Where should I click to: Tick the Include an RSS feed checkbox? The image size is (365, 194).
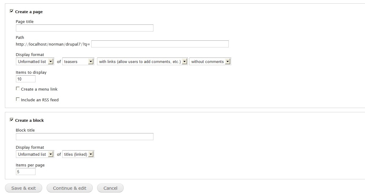click(18, 99)
